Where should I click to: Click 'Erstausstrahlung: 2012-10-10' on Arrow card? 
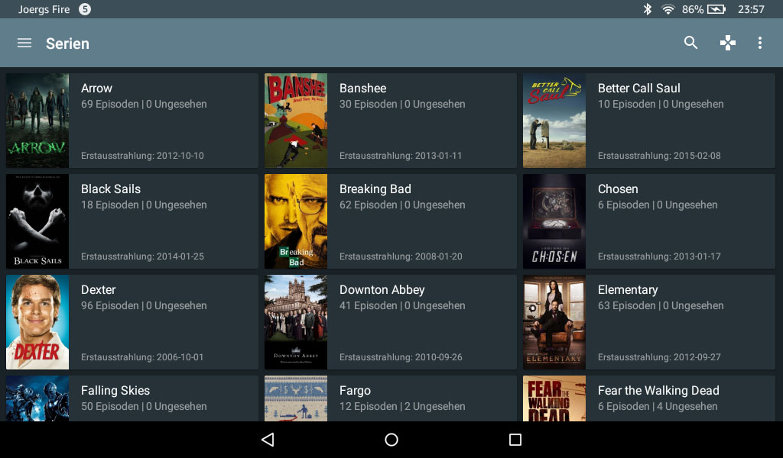(142, 156)
